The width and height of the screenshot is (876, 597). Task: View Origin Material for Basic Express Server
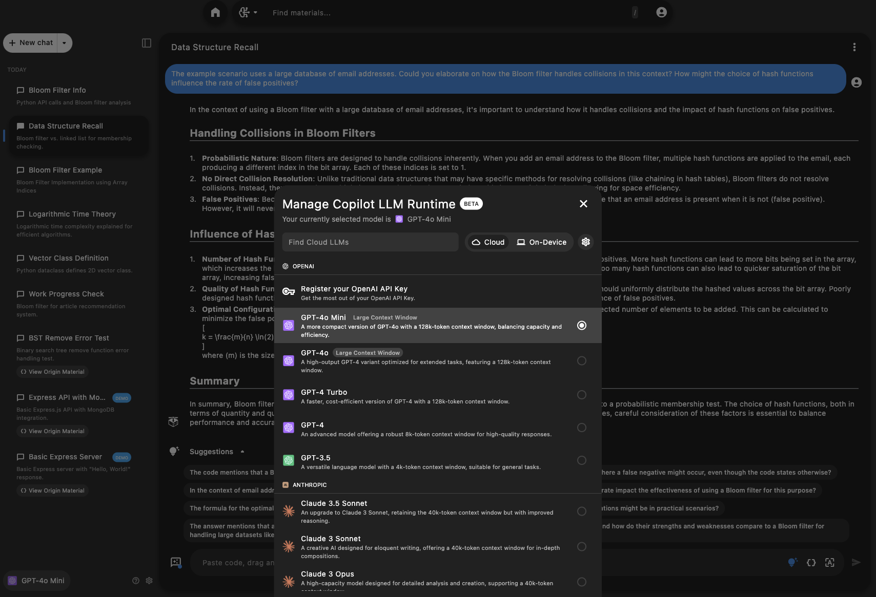click(52, 491)
